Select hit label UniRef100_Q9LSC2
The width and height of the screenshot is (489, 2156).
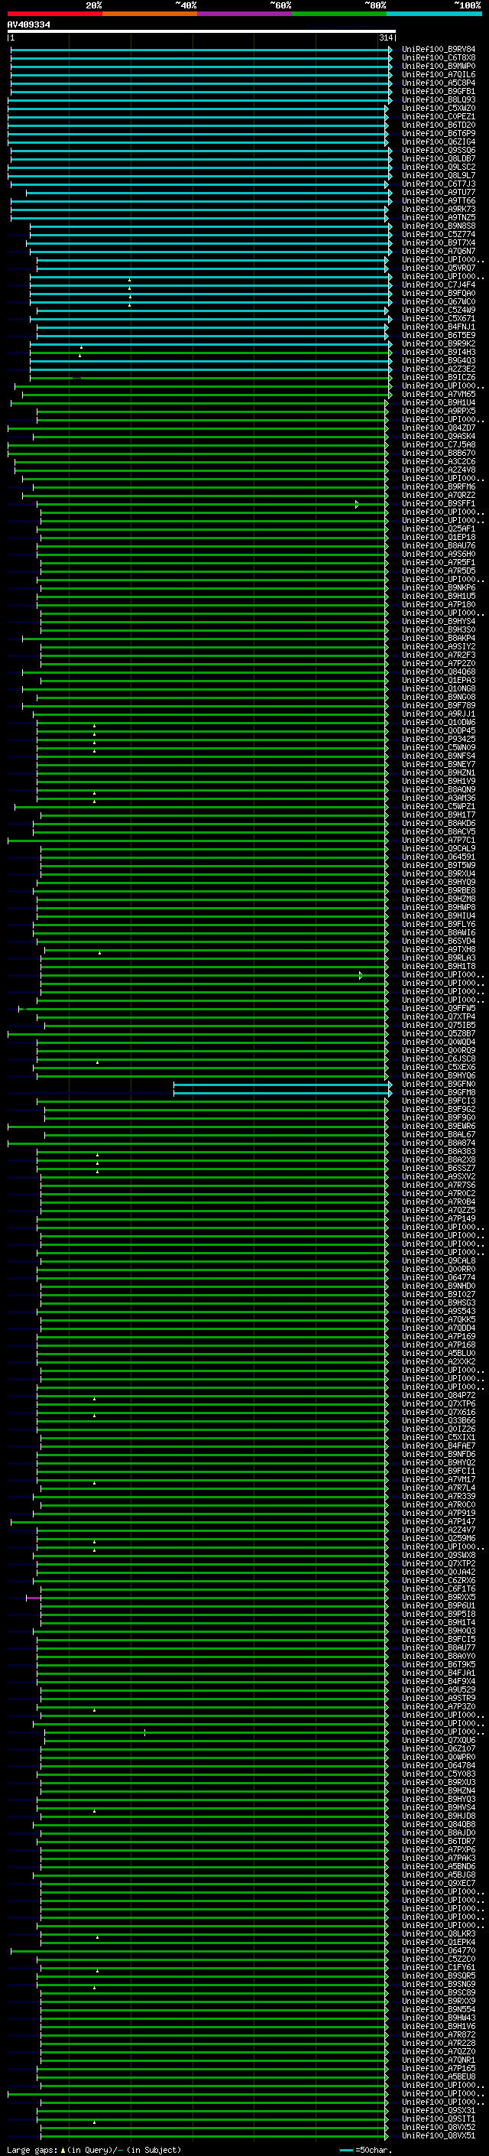click(x=438, y=167)
